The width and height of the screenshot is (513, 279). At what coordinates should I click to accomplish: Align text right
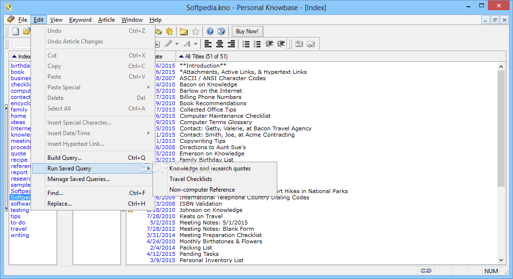(231, 44)
